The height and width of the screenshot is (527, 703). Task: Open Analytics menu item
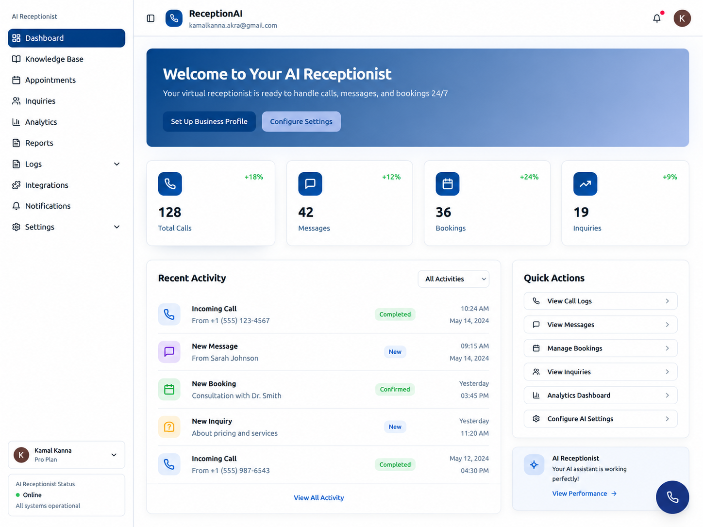coord(67,122)
